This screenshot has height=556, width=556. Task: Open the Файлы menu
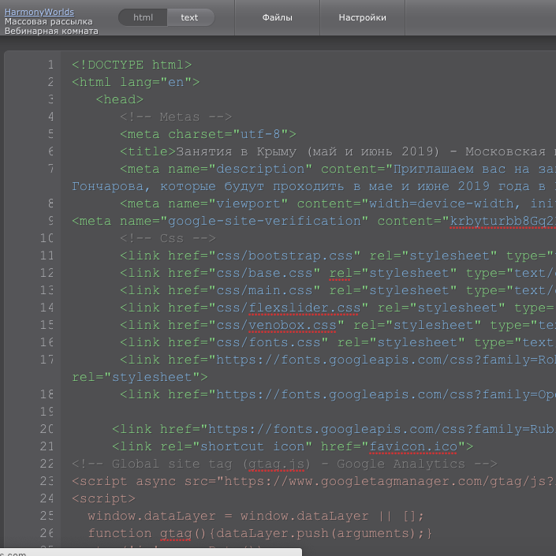(277, 17)
